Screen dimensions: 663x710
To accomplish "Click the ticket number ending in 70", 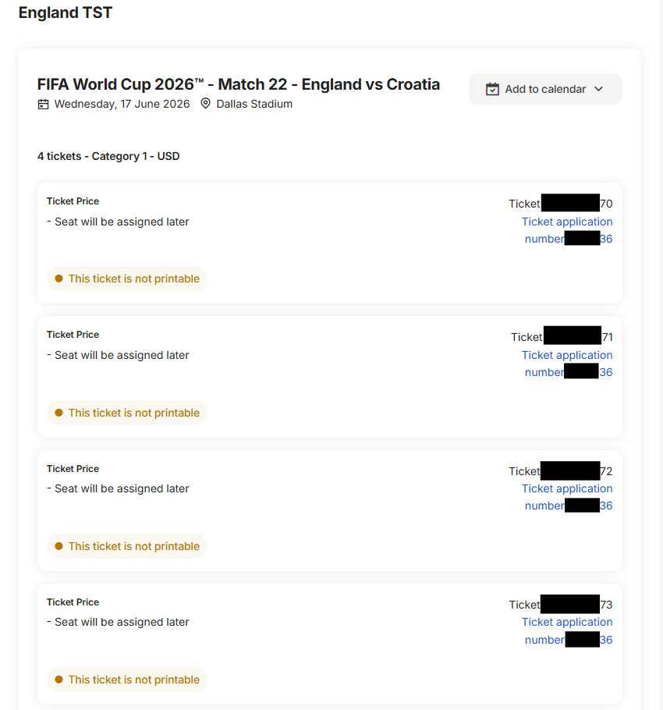I will [560, 204].
